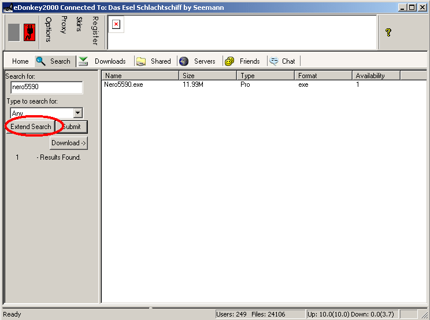Click the magnifying glass Search icon
The height and width of the screenshot is (320, 430).
[x=41, y=61]
